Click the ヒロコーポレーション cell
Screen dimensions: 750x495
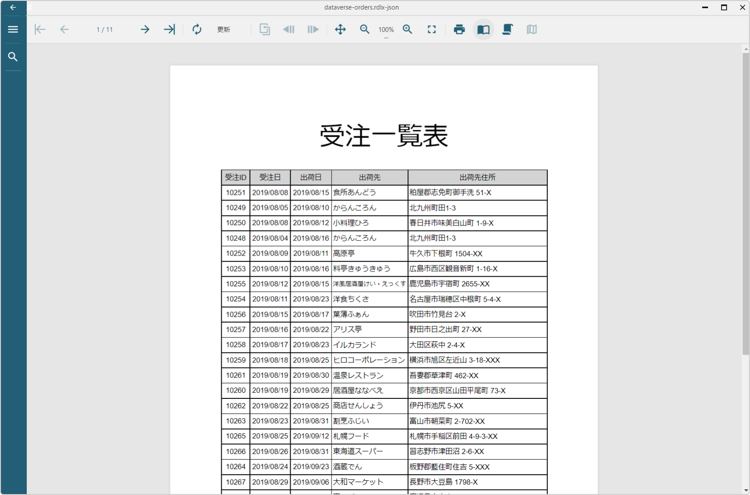370,360
